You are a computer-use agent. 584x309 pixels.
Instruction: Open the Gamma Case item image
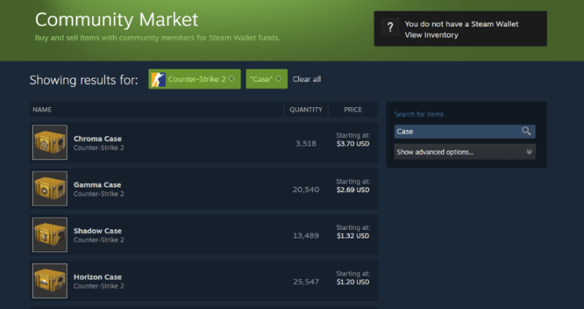click(49, 188)
